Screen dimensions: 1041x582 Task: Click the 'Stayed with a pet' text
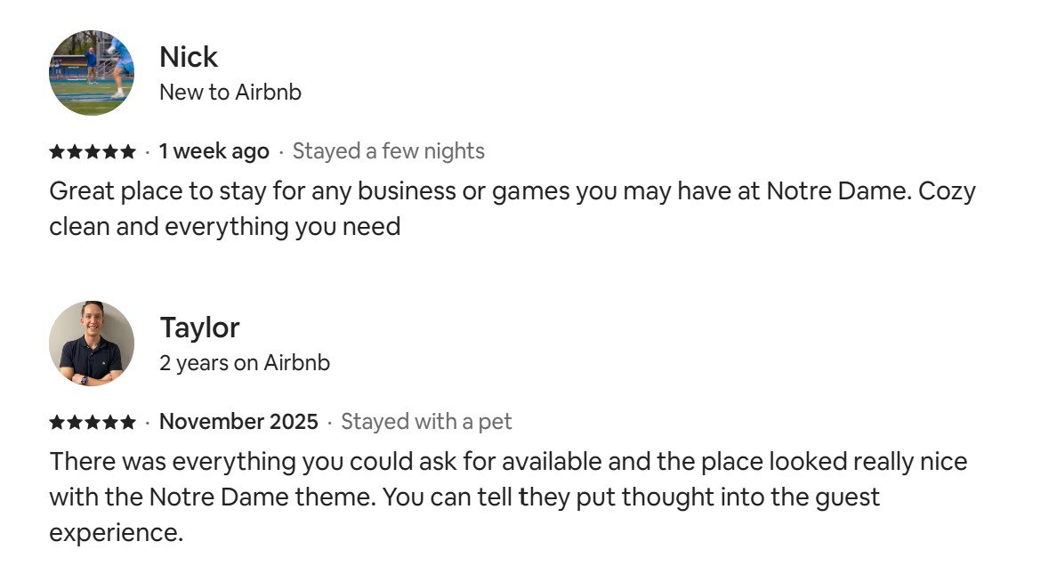click(427, 423)
